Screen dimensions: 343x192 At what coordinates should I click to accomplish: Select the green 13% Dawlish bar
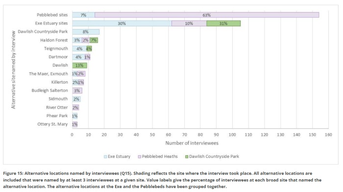tap(79, 65)
